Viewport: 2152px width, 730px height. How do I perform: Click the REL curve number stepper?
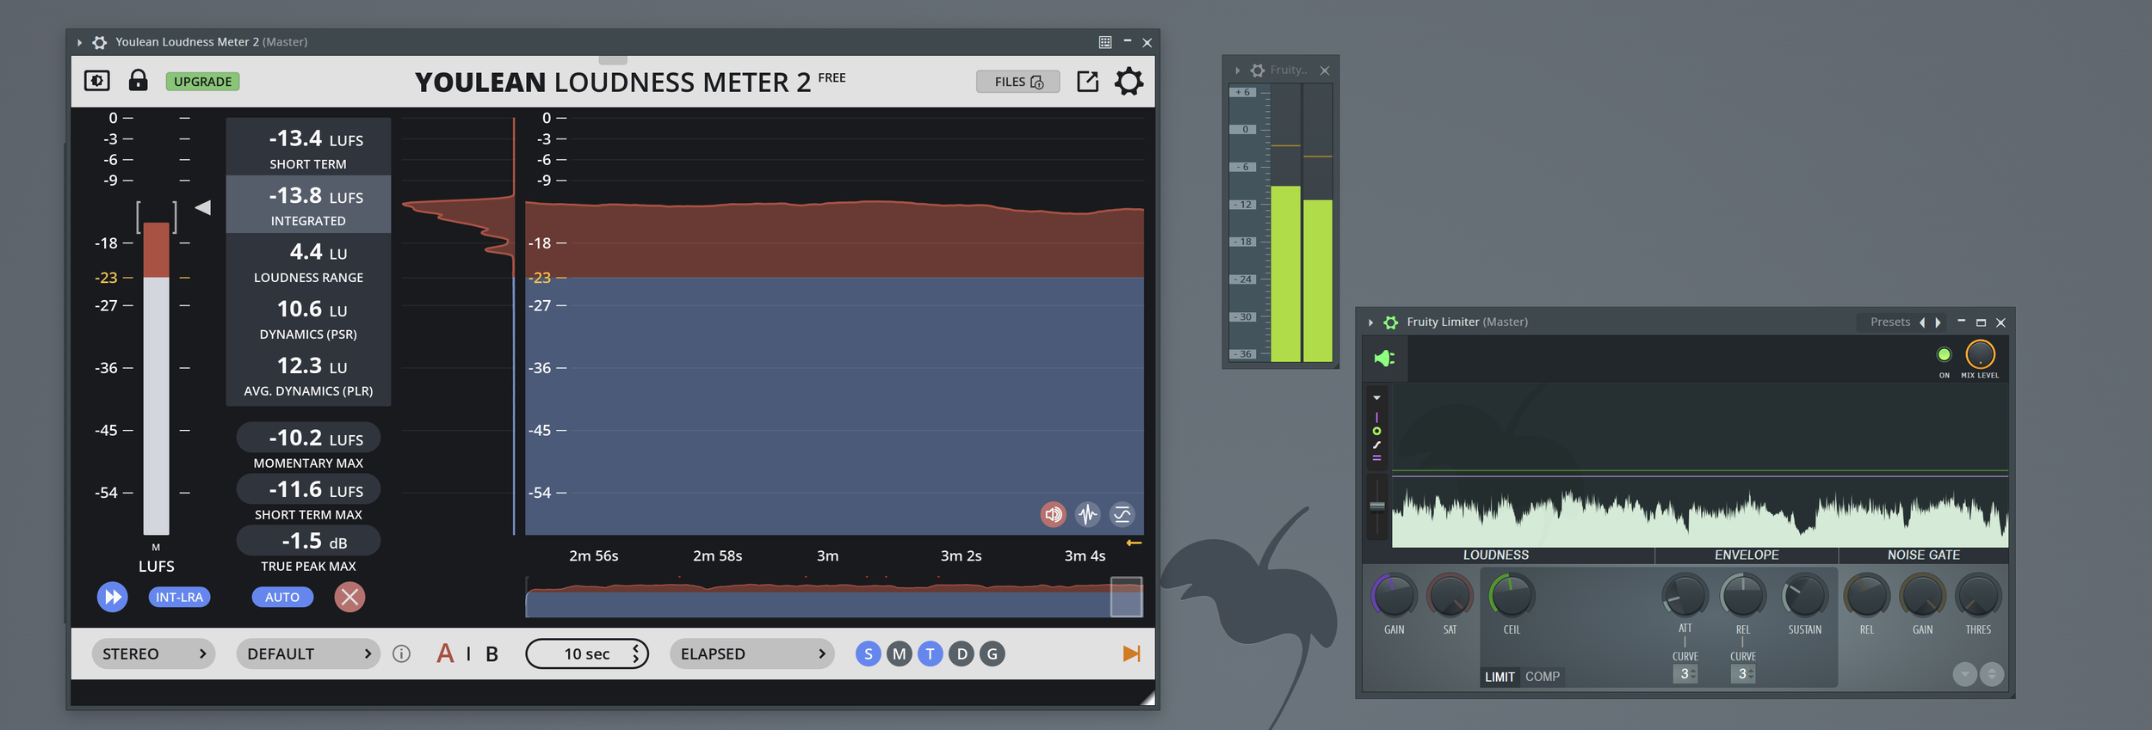point(1743,674)
